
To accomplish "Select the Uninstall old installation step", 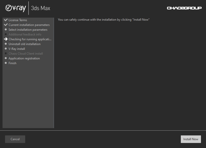I will point(24,44).
